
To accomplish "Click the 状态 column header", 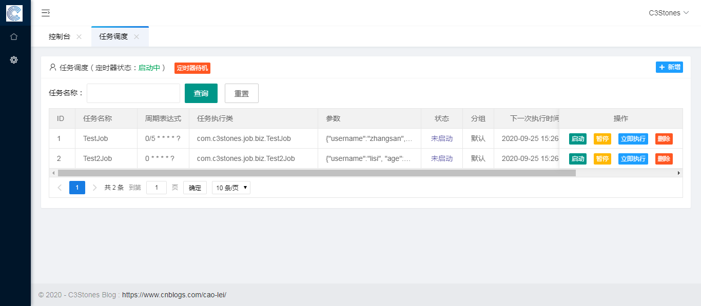I will [x=442, y=118].
